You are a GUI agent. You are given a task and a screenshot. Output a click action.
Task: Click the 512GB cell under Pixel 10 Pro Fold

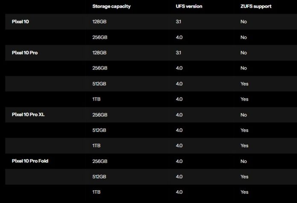(x=99, y=177)
